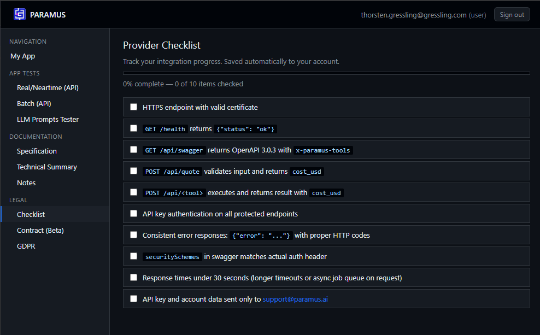Open the Technical Summary page
The image size is (540, 335).
47,167
